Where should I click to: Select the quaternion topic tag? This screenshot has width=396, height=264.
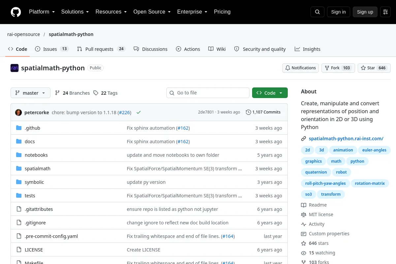click(x=316, y=172)
